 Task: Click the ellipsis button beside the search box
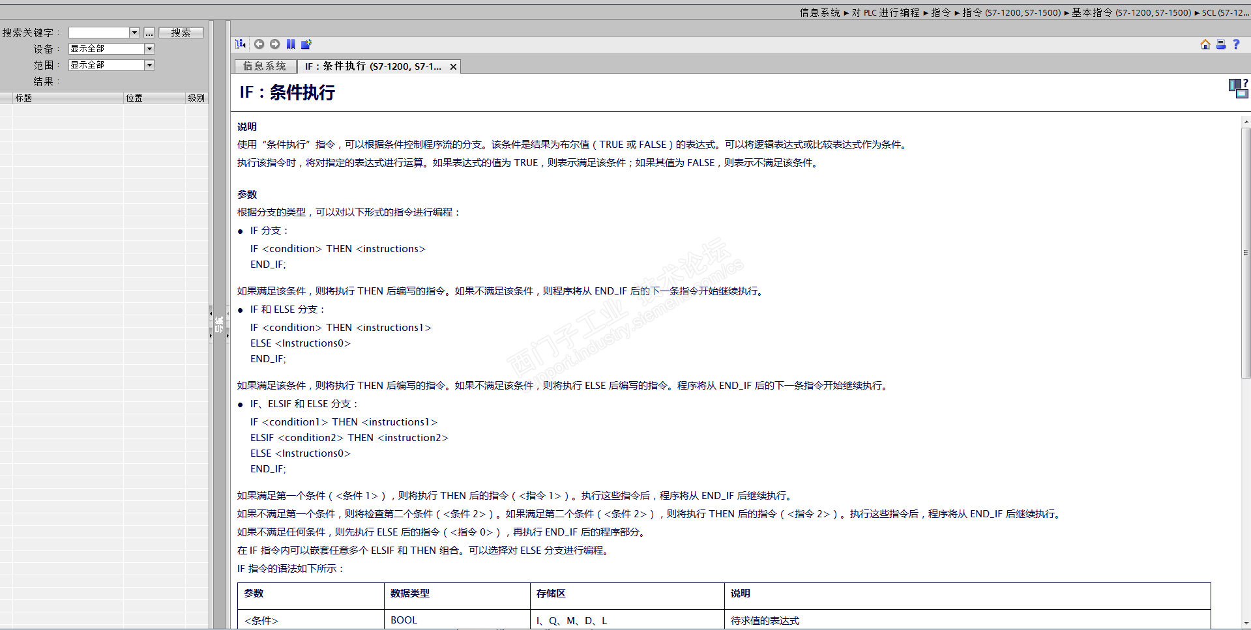149,33
